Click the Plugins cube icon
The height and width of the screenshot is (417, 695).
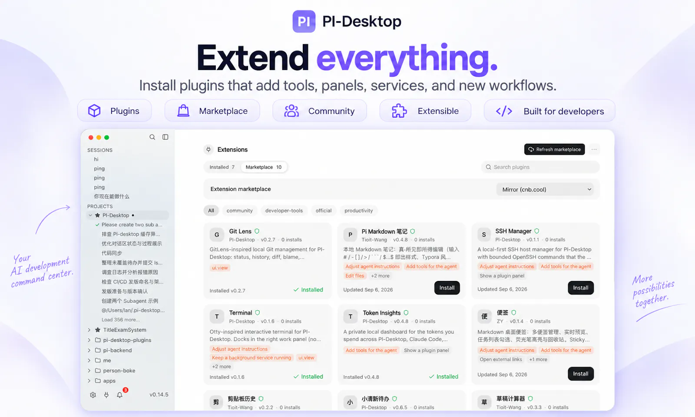(94, 111)
